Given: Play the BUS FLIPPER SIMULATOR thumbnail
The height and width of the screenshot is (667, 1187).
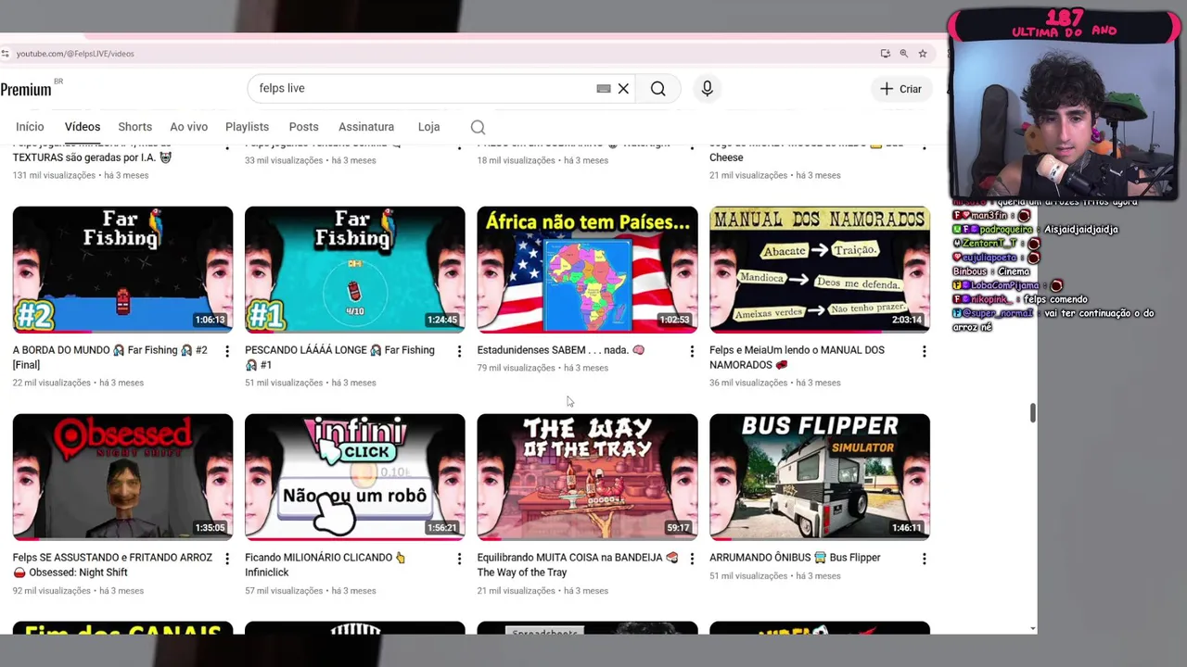Looking at the screenshot, I should [820, 477].
